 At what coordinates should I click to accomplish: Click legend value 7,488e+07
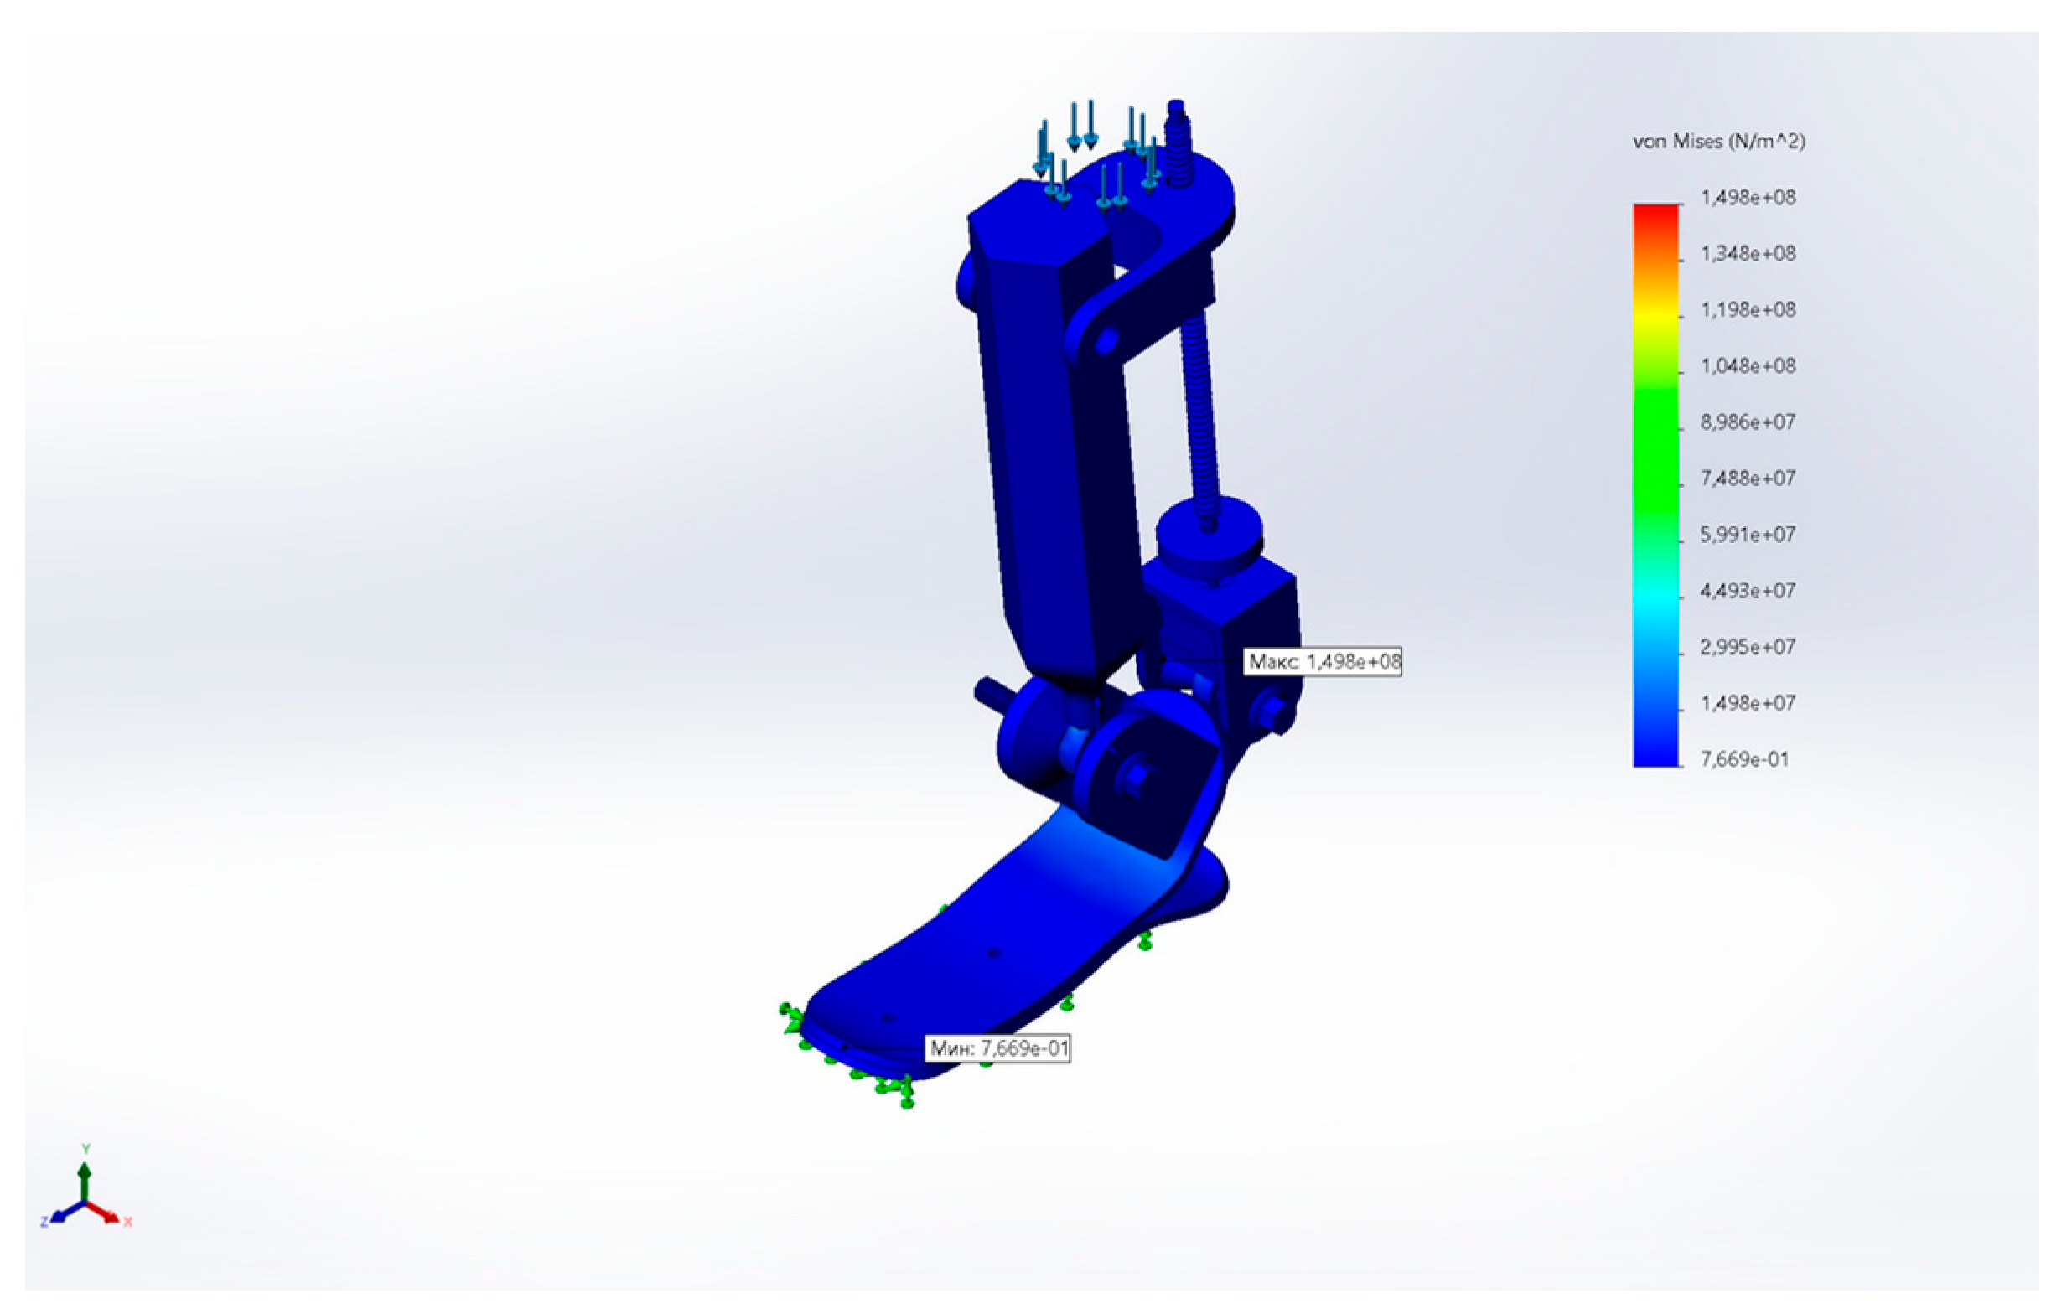tap(1748, 478)
